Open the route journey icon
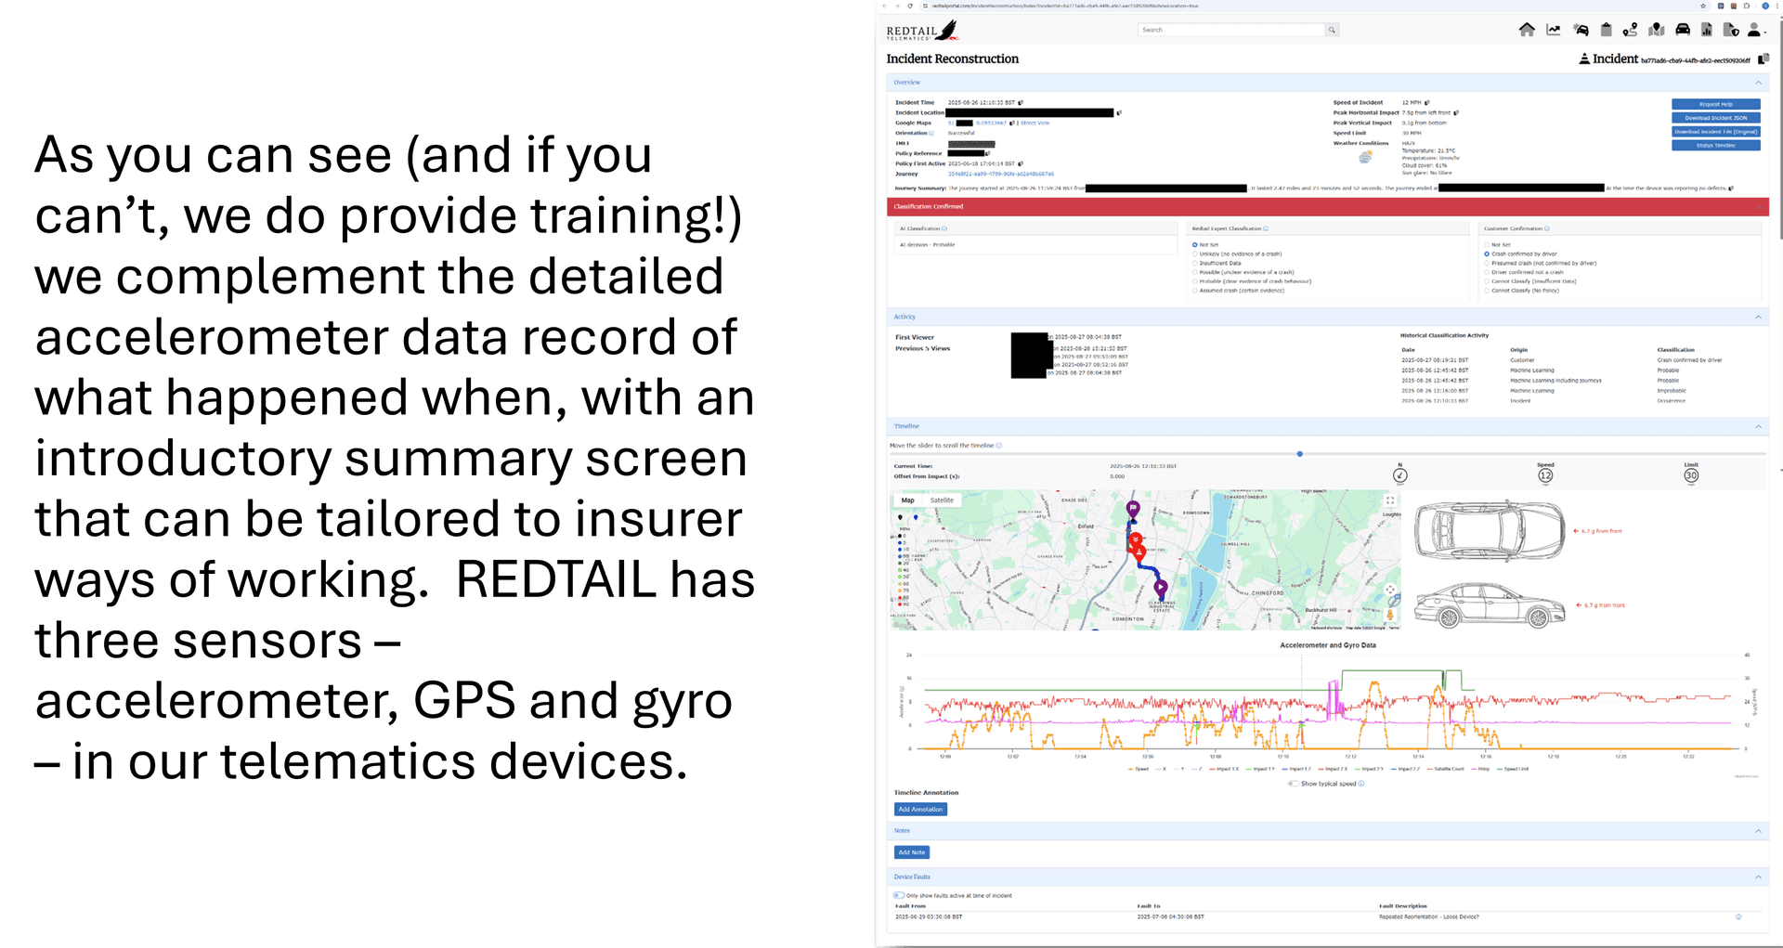This screenshot has height=948, width=1783. click(x=1630, y=30)
